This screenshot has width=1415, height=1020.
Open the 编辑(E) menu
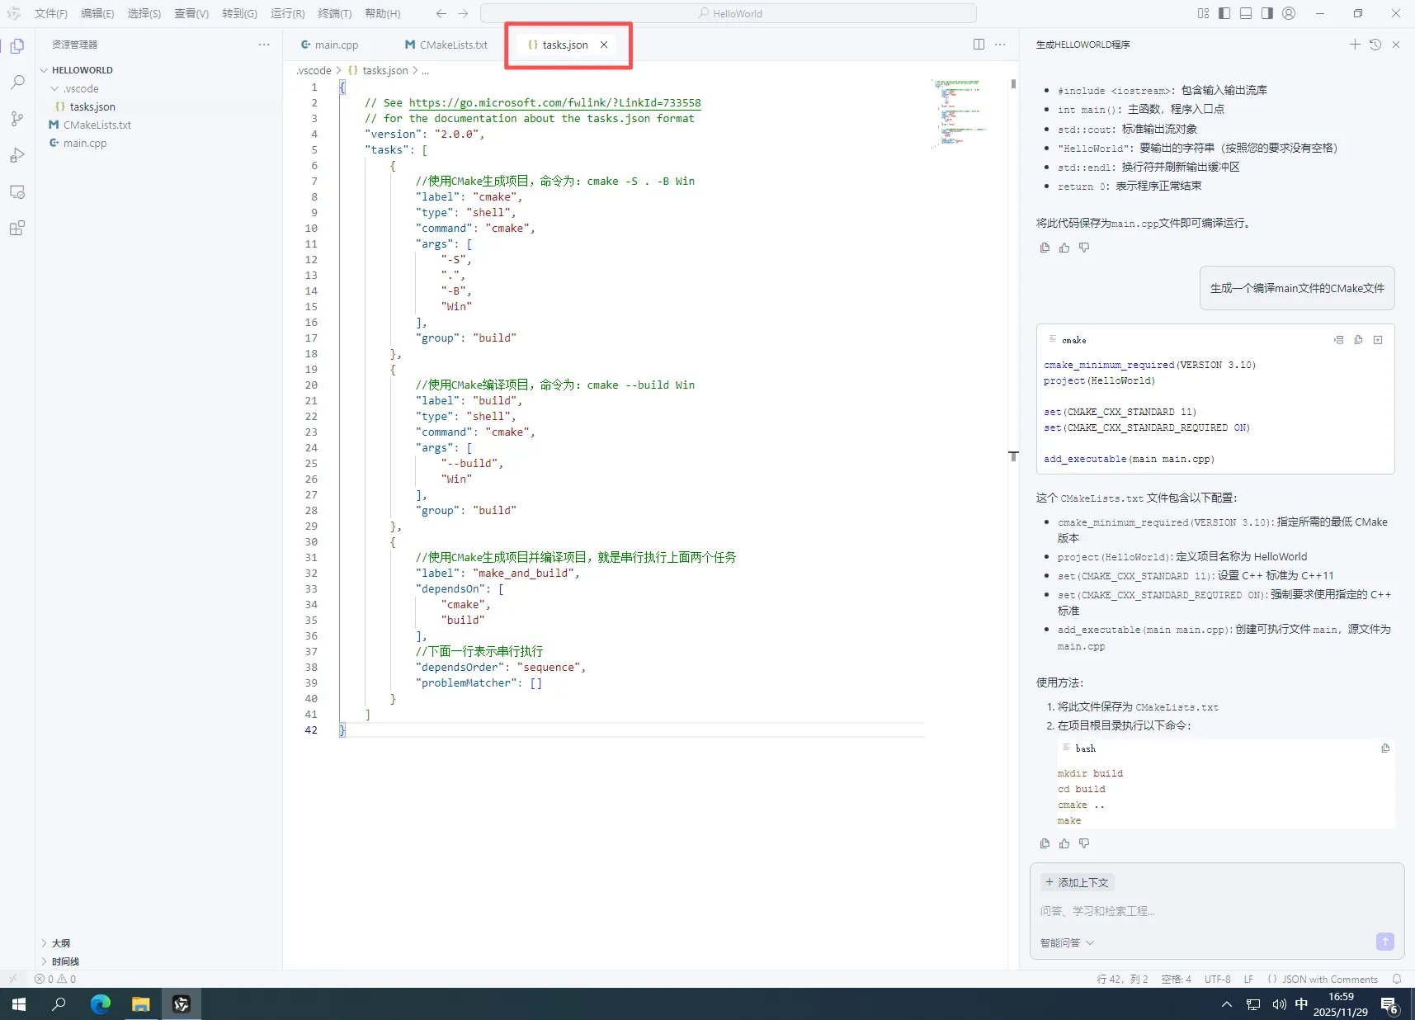[x=98, y=13]
